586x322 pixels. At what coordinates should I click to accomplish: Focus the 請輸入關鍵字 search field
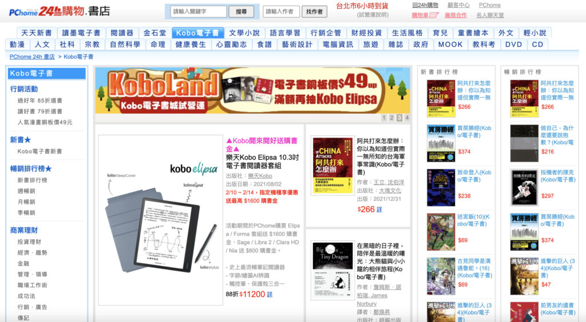point(198,11)
